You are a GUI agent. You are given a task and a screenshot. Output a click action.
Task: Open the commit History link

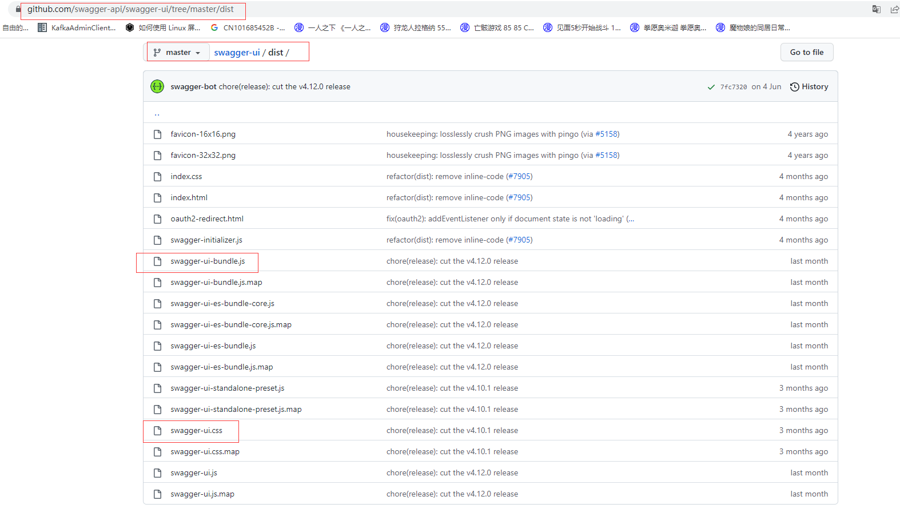pyautogui.click(x=809, y=87)
